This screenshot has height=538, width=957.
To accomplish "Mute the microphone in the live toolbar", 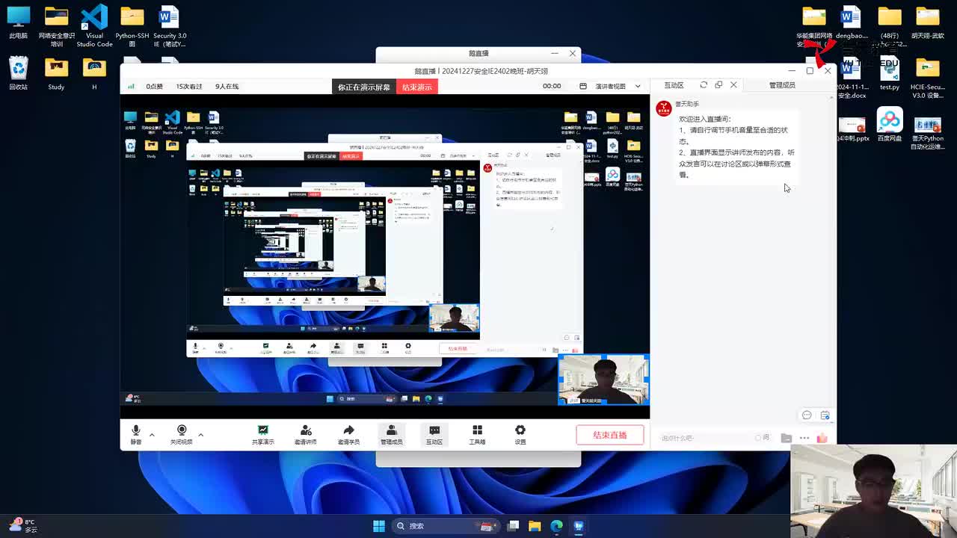I will coord(136,434).
